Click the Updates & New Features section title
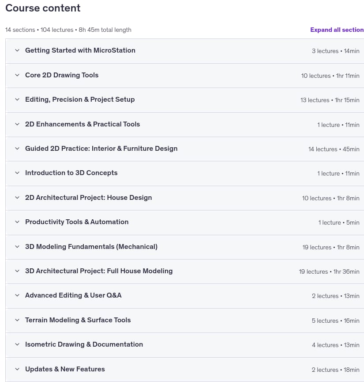Screen dimensions: 364x382 point(65,369)
